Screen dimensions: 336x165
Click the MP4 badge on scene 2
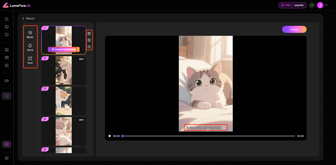81,59
